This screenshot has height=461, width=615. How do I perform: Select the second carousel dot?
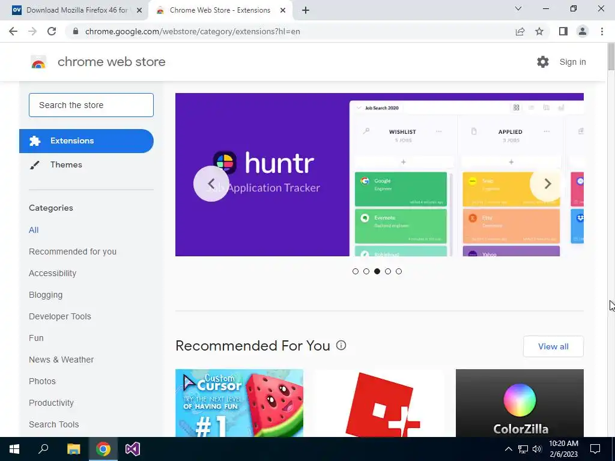(366, 271)
